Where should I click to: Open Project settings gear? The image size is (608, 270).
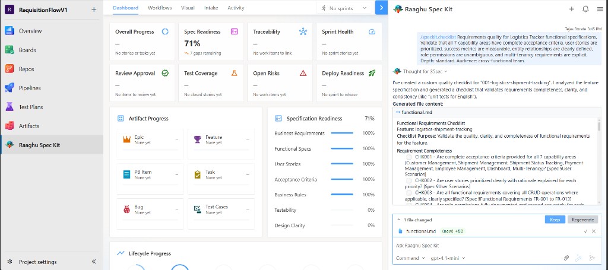click(10, 262)
